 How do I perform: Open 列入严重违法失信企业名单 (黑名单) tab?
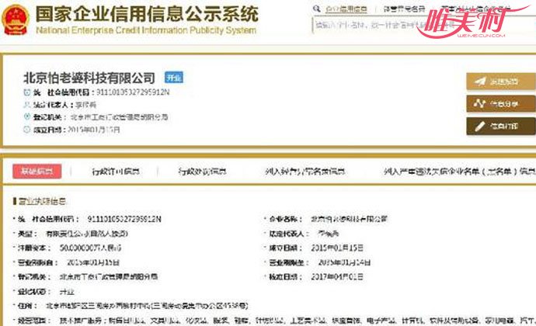pos(459,172)
